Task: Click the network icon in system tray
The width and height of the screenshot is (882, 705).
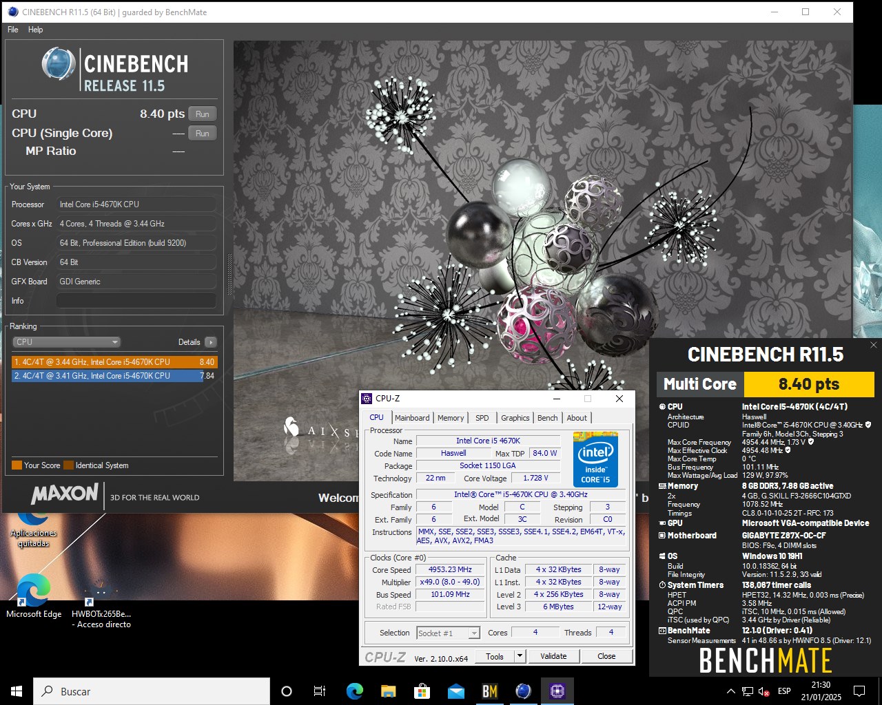Action: (x=748, y=691)
